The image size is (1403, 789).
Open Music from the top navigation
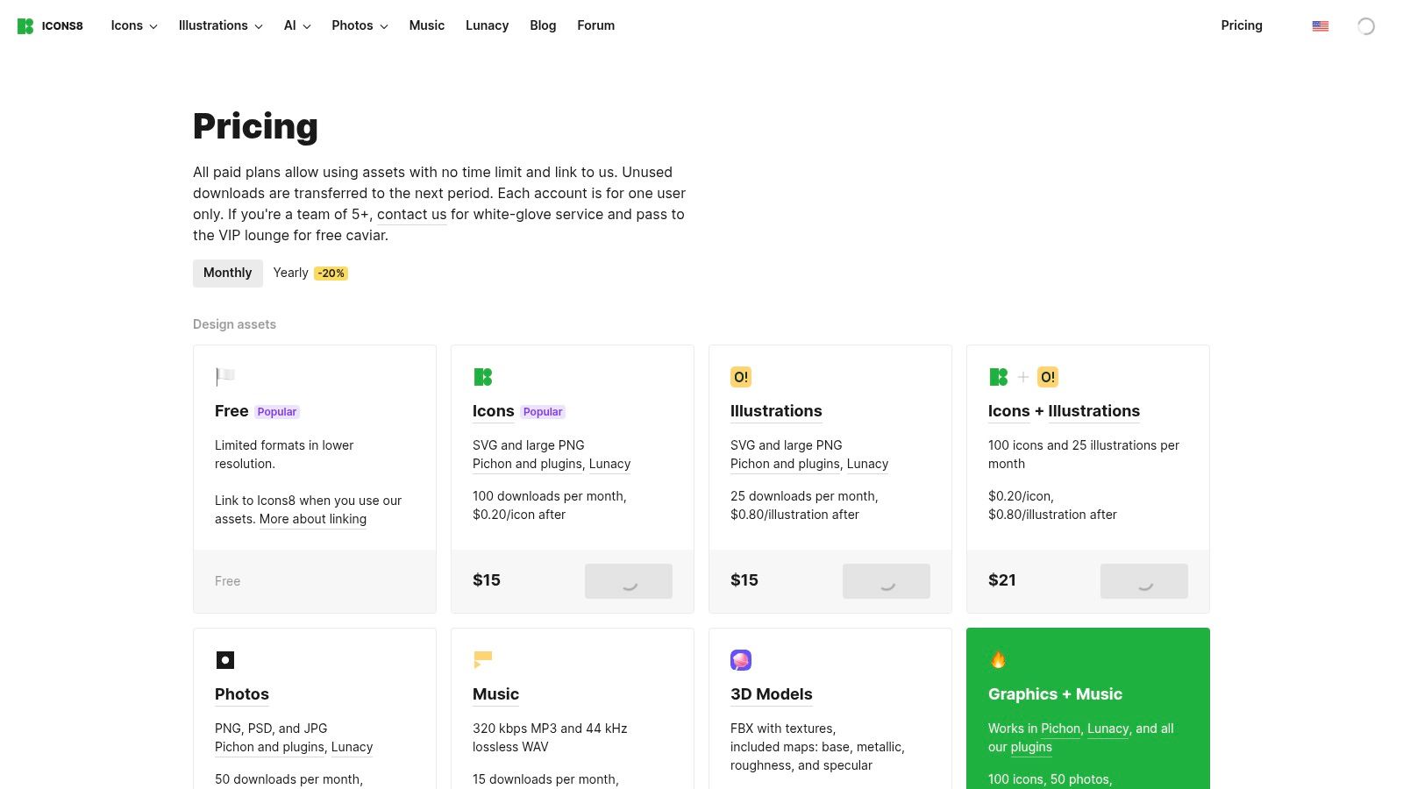427,26
